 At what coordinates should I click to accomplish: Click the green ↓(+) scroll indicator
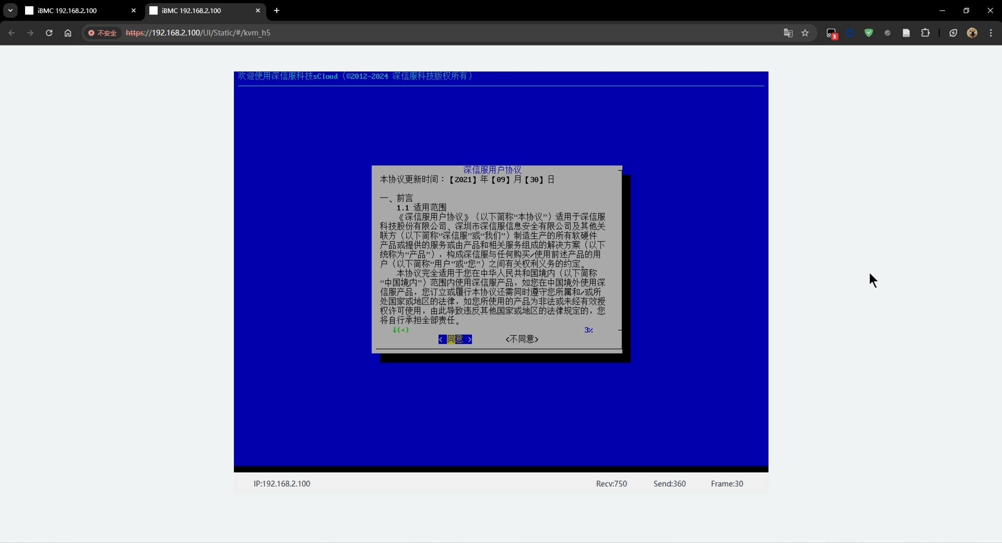tap(401, 330)
